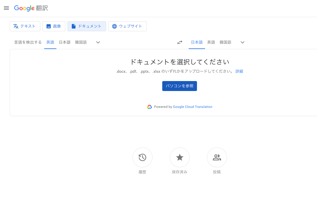Choose 英語 as the target language
The width and height of the screenshot is (317, 200).
coord(211,42)
